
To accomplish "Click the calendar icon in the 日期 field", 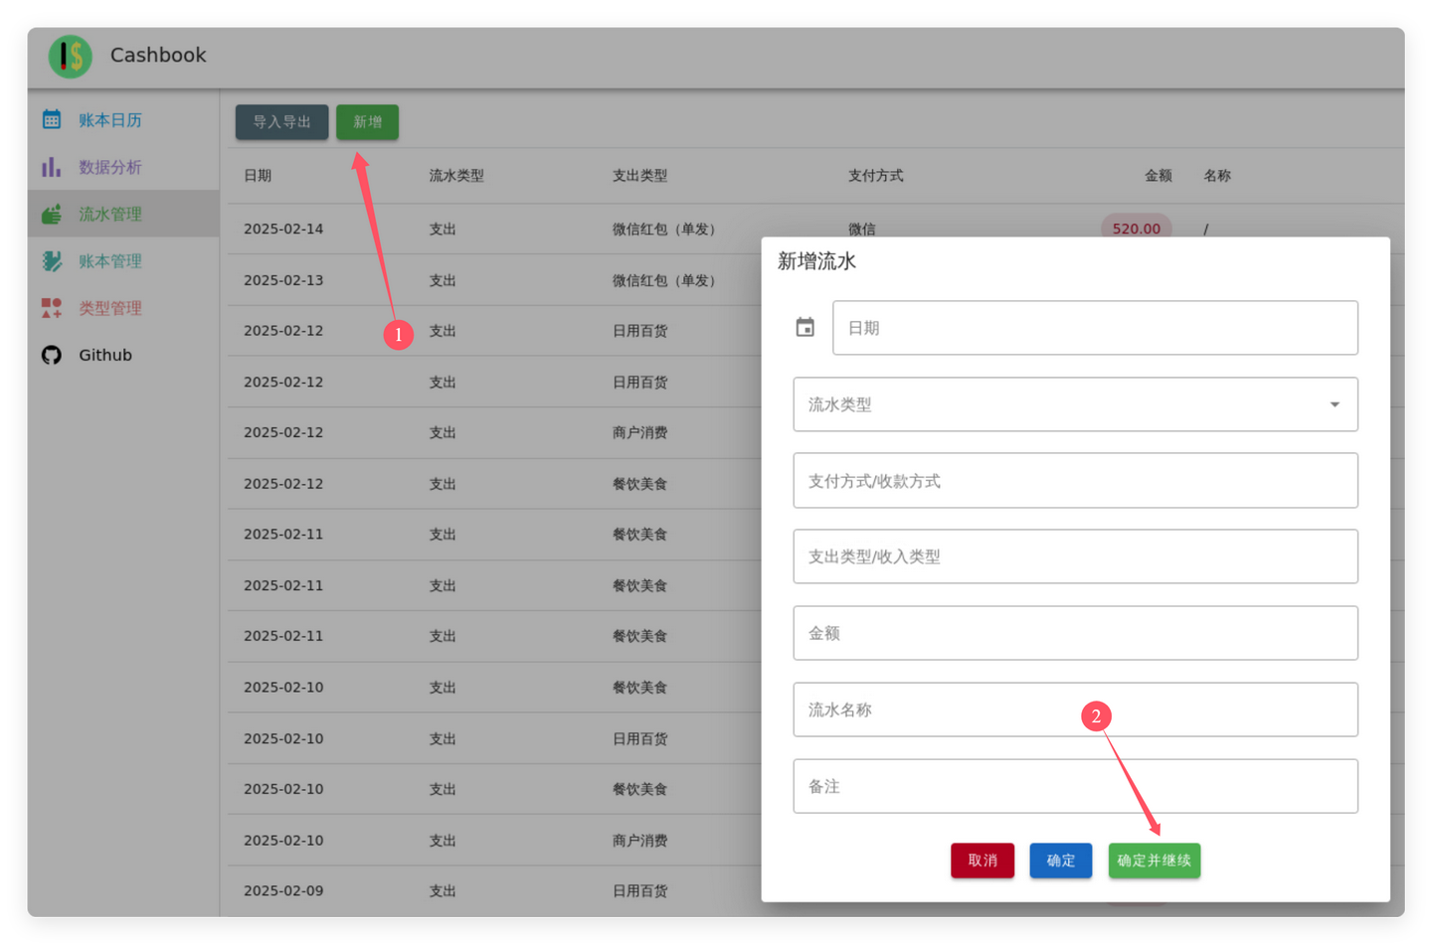I will (805, 327).
